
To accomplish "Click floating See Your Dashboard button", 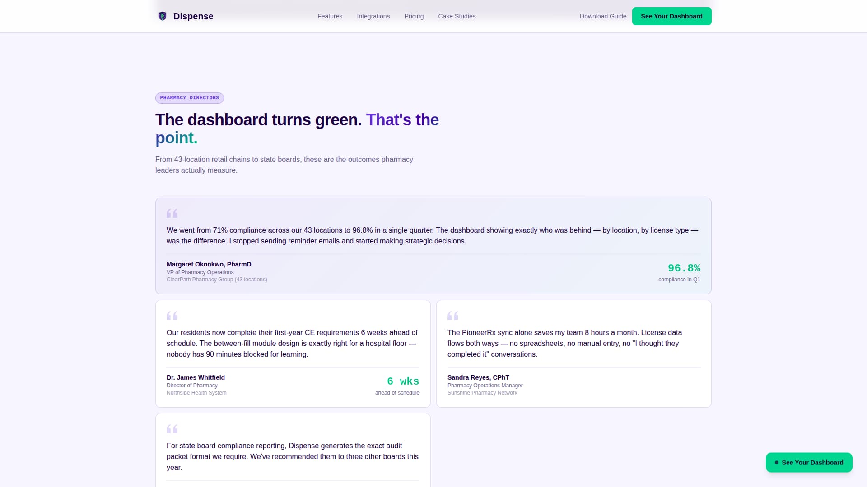I will (809, 462).
